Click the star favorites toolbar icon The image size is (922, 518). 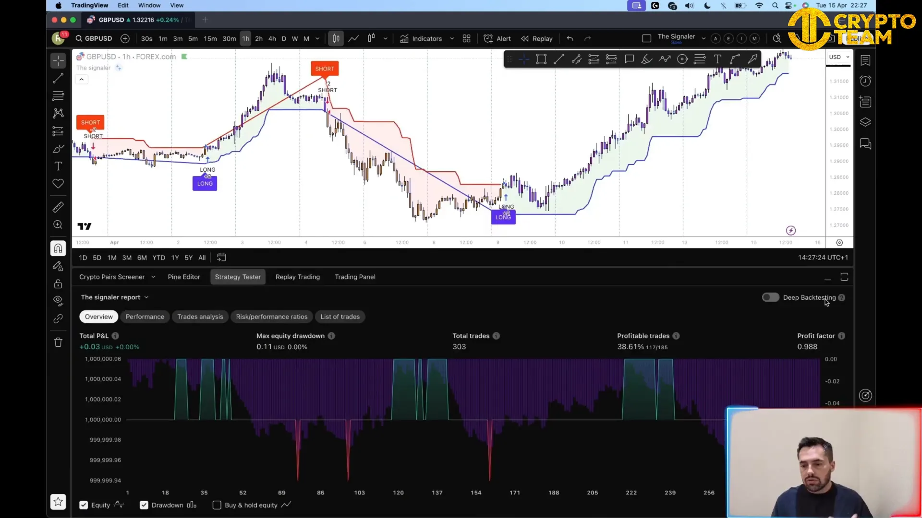click(x=58, y=502)
